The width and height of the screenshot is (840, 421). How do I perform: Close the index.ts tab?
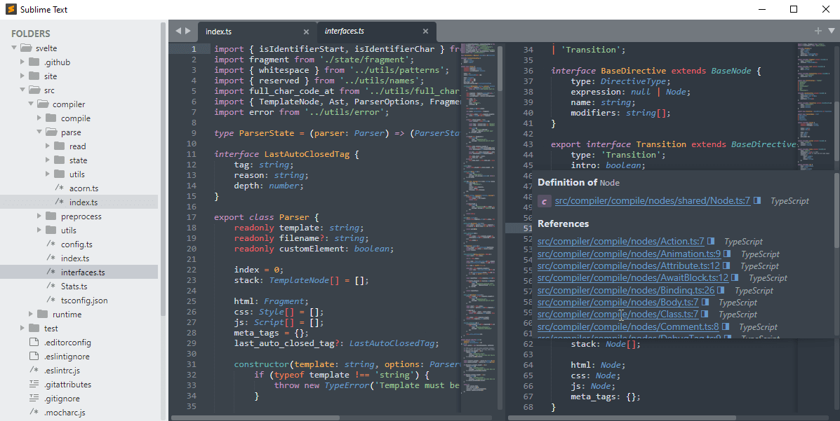[307, 32]
